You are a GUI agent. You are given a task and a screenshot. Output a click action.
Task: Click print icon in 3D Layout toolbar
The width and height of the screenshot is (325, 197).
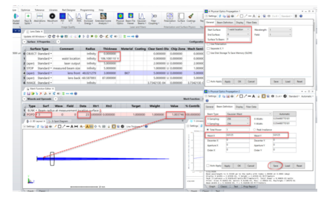click(x=50, y=126)
